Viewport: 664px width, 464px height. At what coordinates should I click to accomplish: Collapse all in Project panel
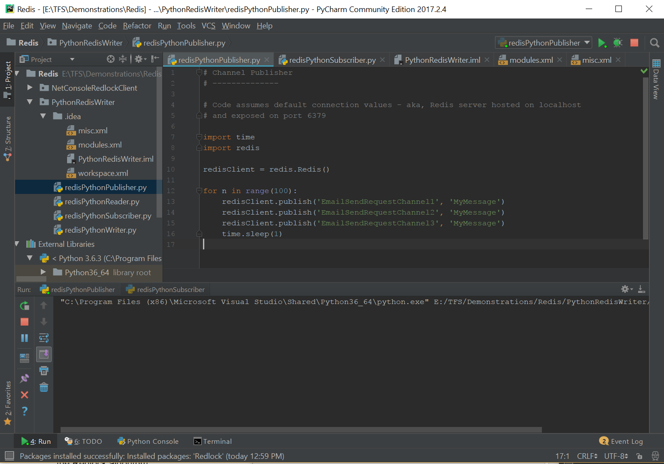coord(123,59)
